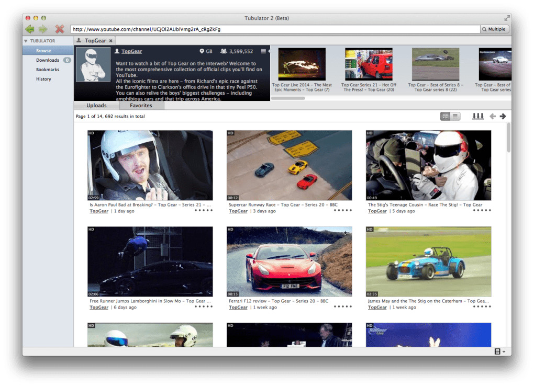Click rating dots under James May Caterham
The image size is (534, 387).
point(482,307)
